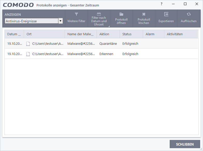The width and height of the screenshot is (203, 151).
Task: Open the help question mark in title bar
Action: [x=162, y=4]
